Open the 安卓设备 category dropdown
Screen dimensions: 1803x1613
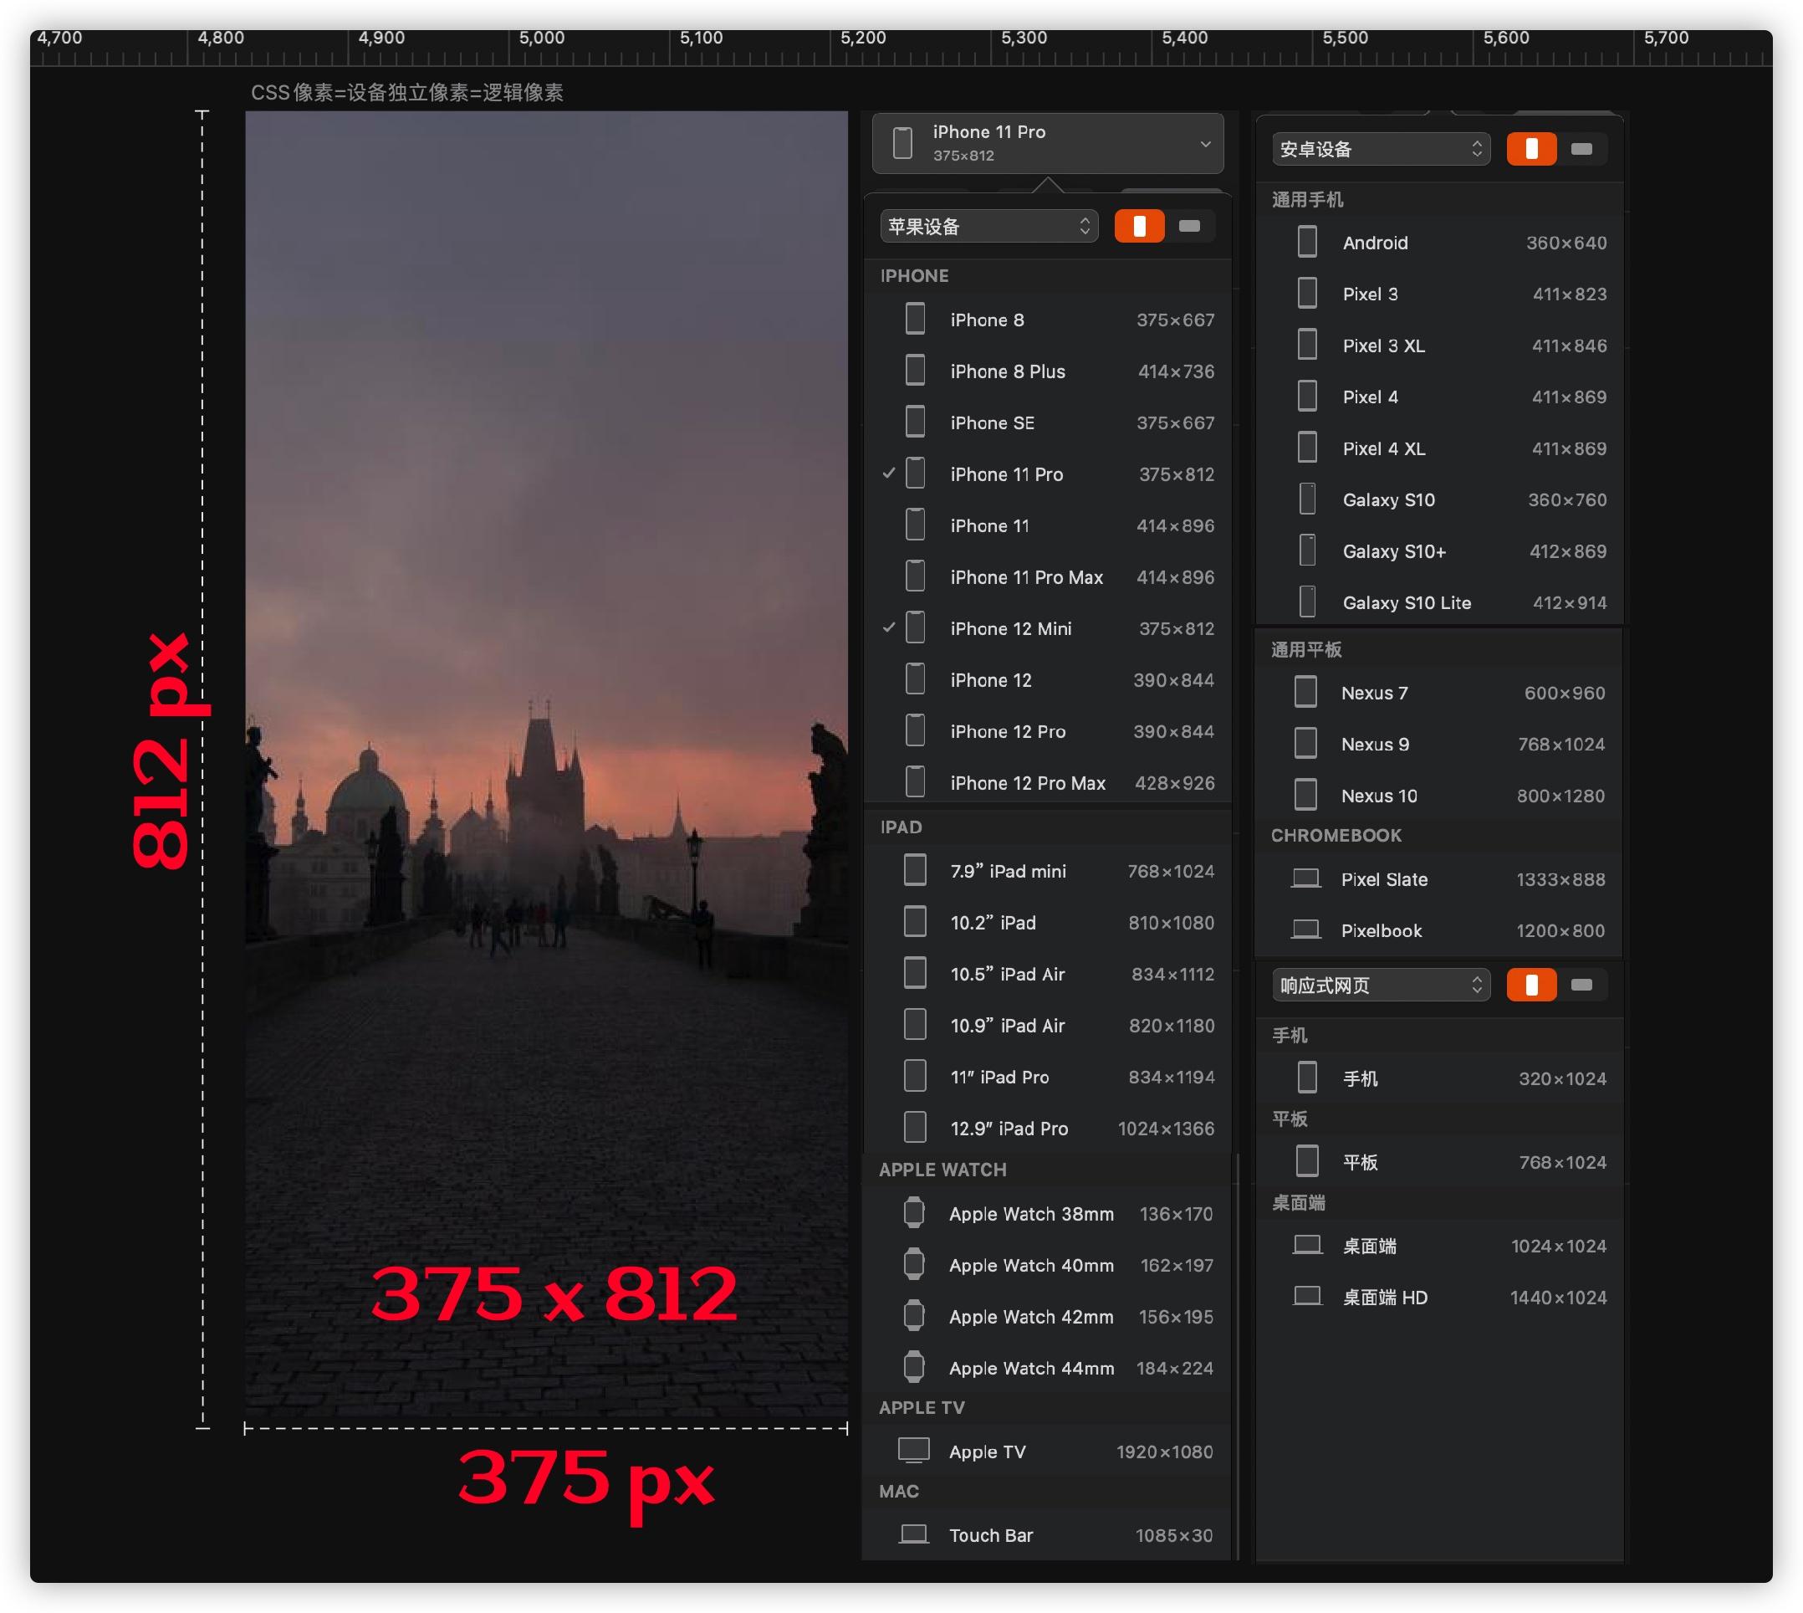(x=1381, y=149)
